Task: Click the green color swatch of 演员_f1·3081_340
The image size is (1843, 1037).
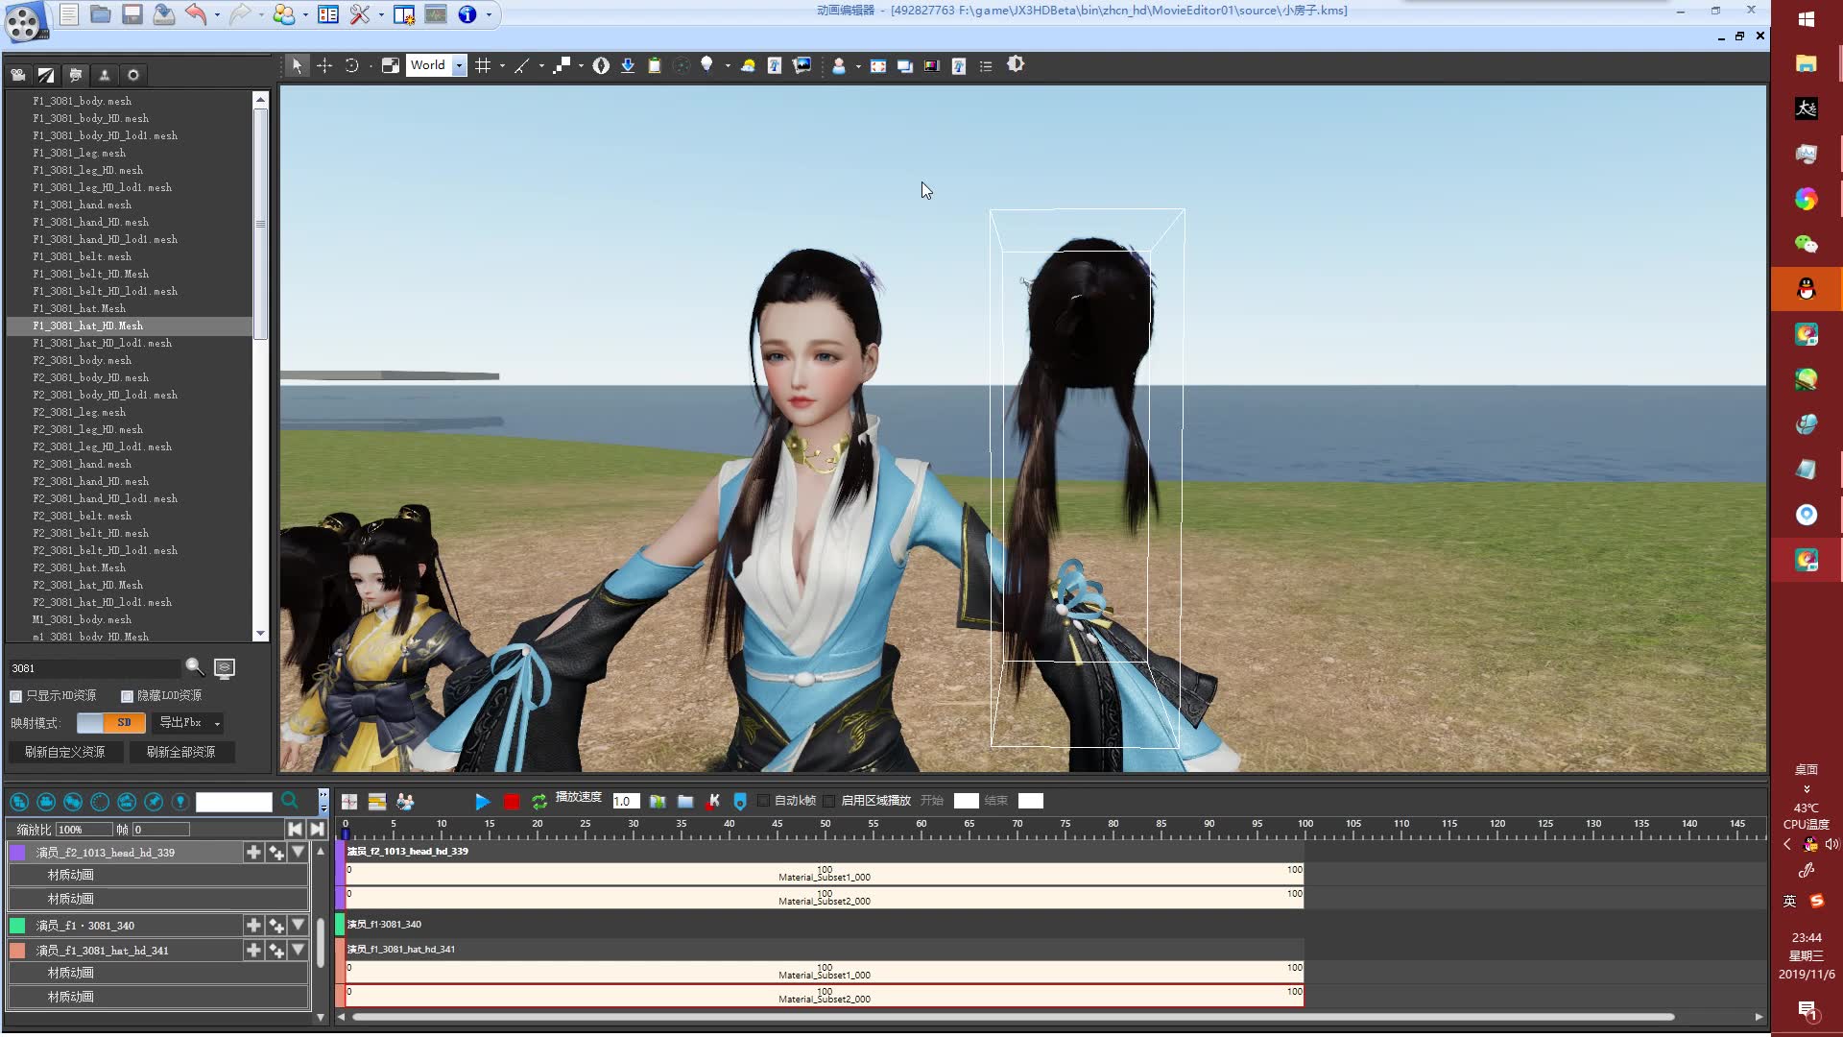Action: tap(17, 926)
